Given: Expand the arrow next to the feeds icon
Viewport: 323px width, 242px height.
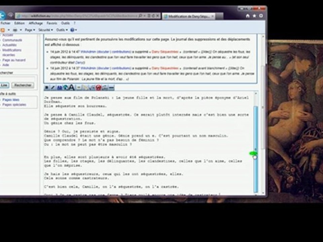Looking at the screenshot, I should click(x=8, y=30).
